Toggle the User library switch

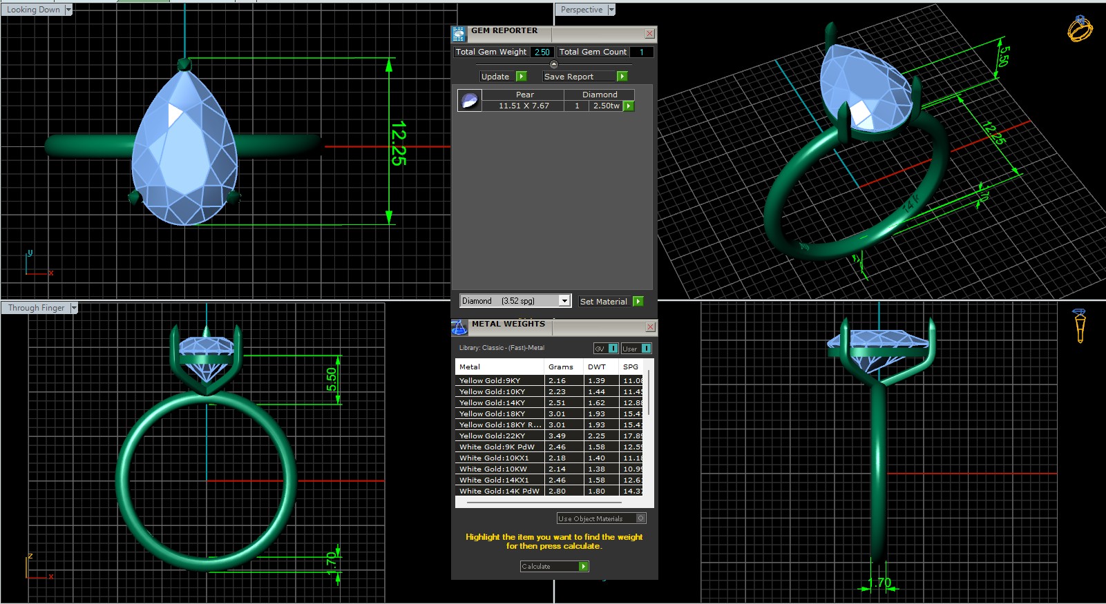tap(646, 349)
